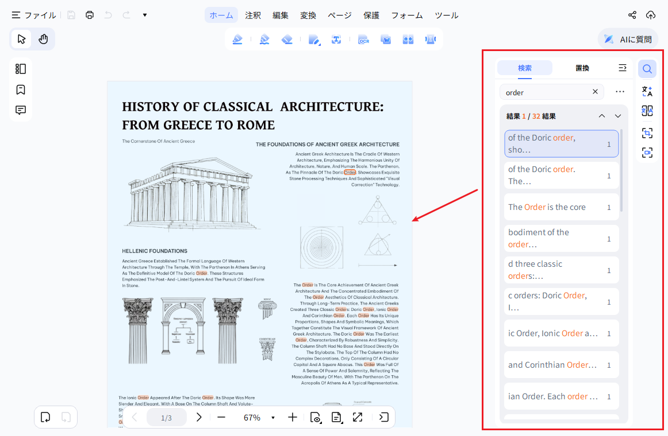Switch to the 保護 tab
The height and width of the screenshot is (436, 668).
click(x=371, y=15)
